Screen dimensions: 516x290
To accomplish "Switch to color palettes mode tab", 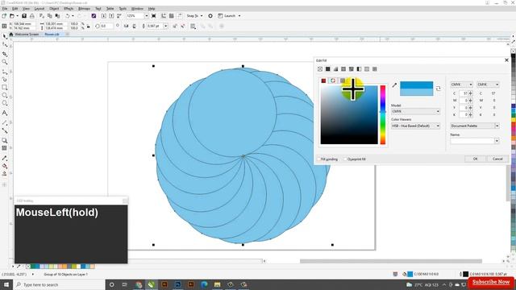I will click(x=343, y=81).
